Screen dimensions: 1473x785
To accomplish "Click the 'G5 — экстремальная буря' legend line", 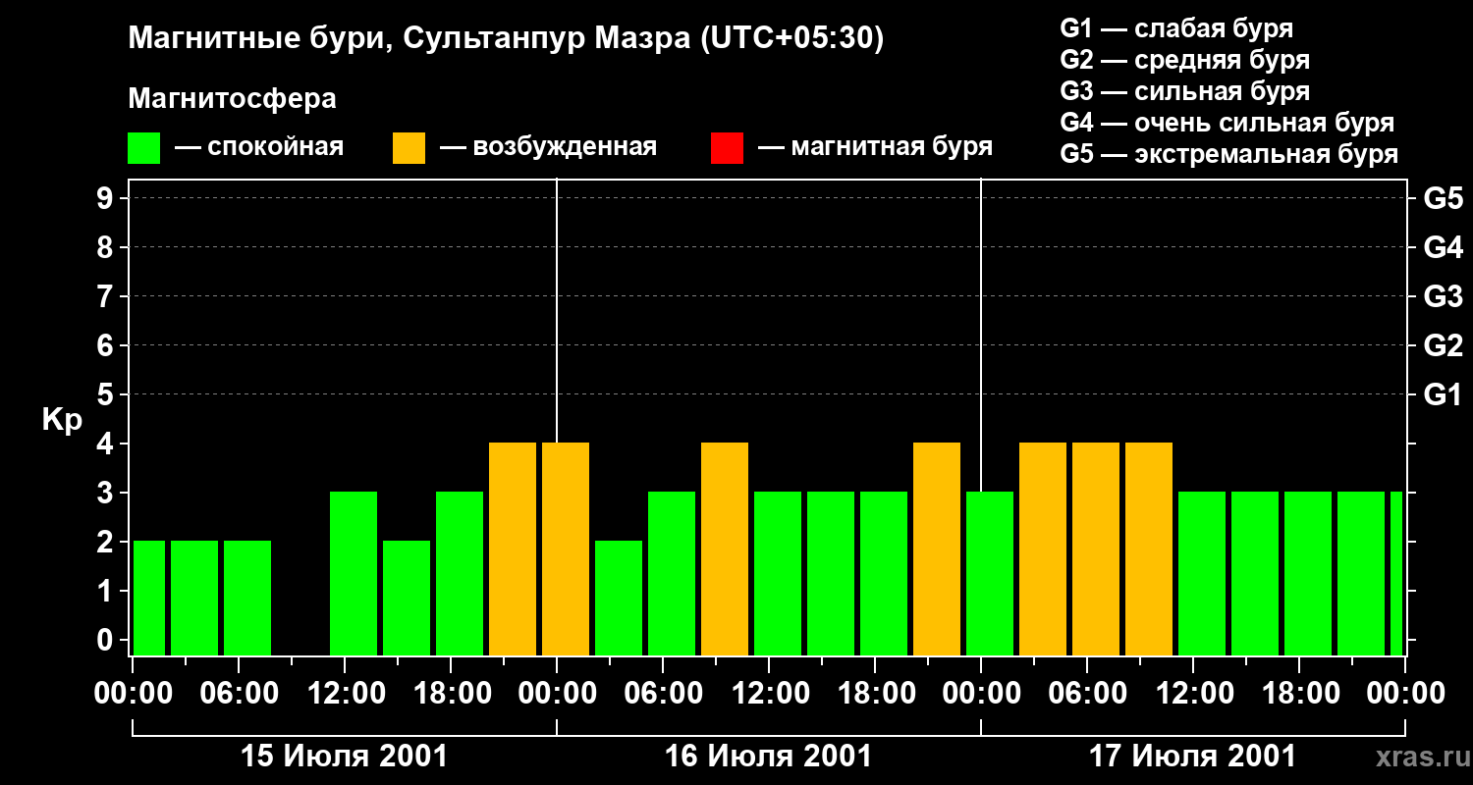I will pyautogui.click(x=1229, y=154).
